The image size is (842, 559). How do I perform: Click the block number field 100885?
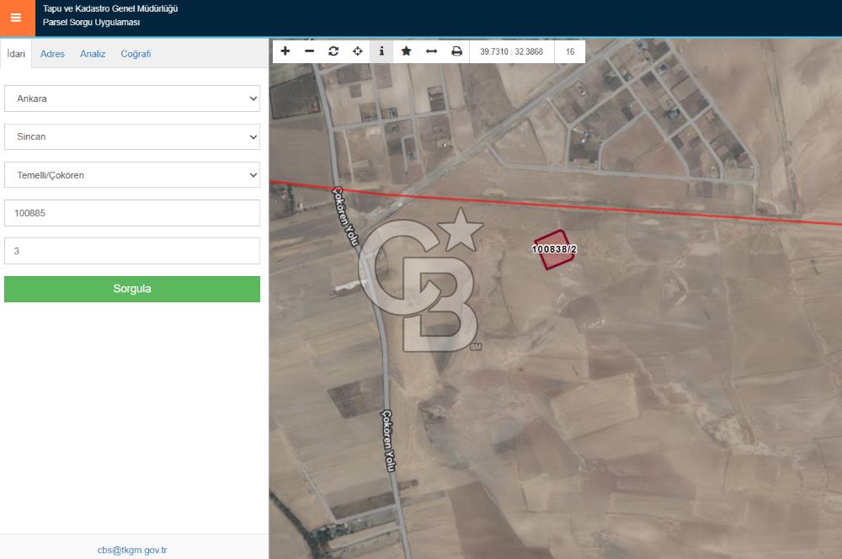click(x=132, y=213)
